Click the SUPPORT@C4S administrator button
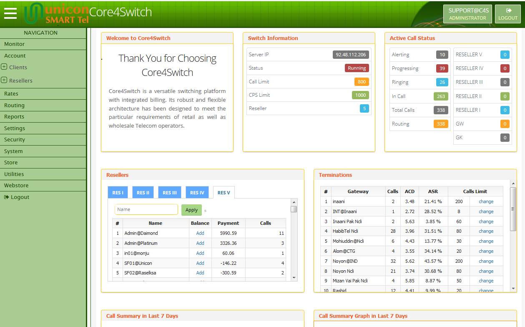This screenshot has height=327, width=525. tap(467, 14)
